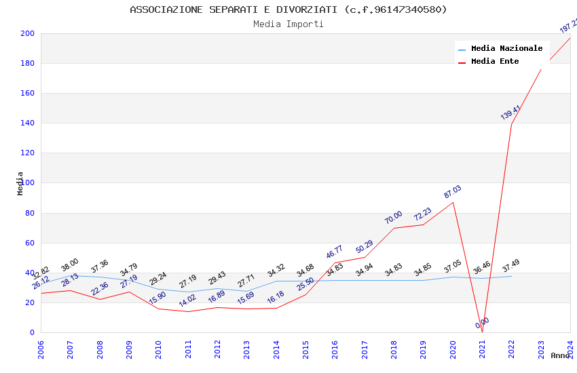Click the Media Importi subtitle
The image size is (577, 373).
[x=288, y=24]
